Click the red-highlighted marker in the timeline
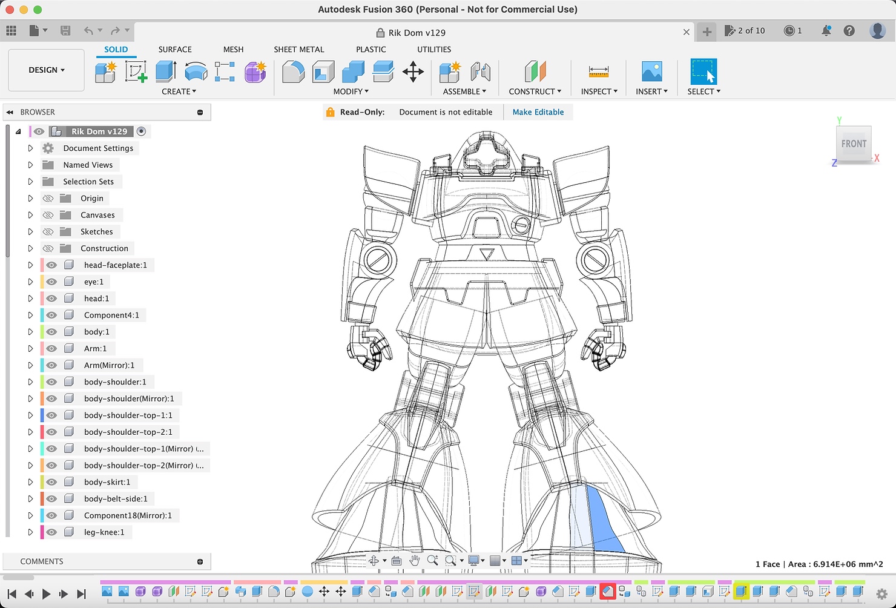This screenshot has width=896, height=608. tap(608, 592)
